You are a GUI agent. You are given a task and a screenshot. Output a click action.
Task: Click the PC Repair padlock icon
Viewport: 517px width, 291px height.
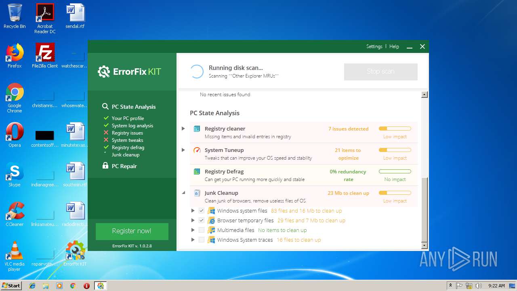pyautogui.click(x=105, y=166)
